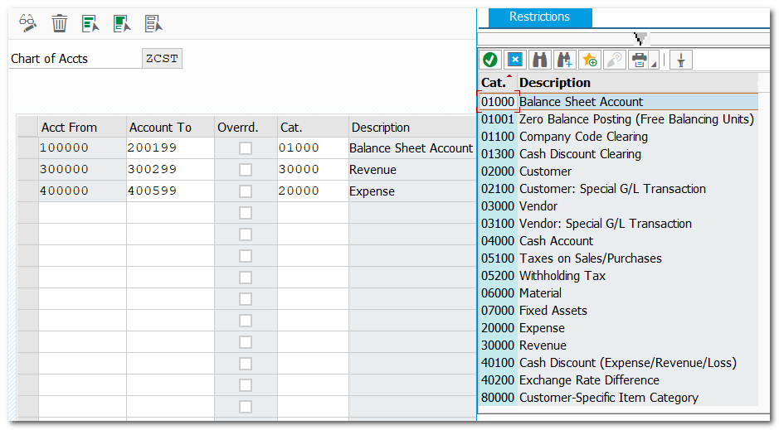The height and width of the screenshot is (430, 779).
Task: Sort by the Cat. column header
Action: point(494,83)
